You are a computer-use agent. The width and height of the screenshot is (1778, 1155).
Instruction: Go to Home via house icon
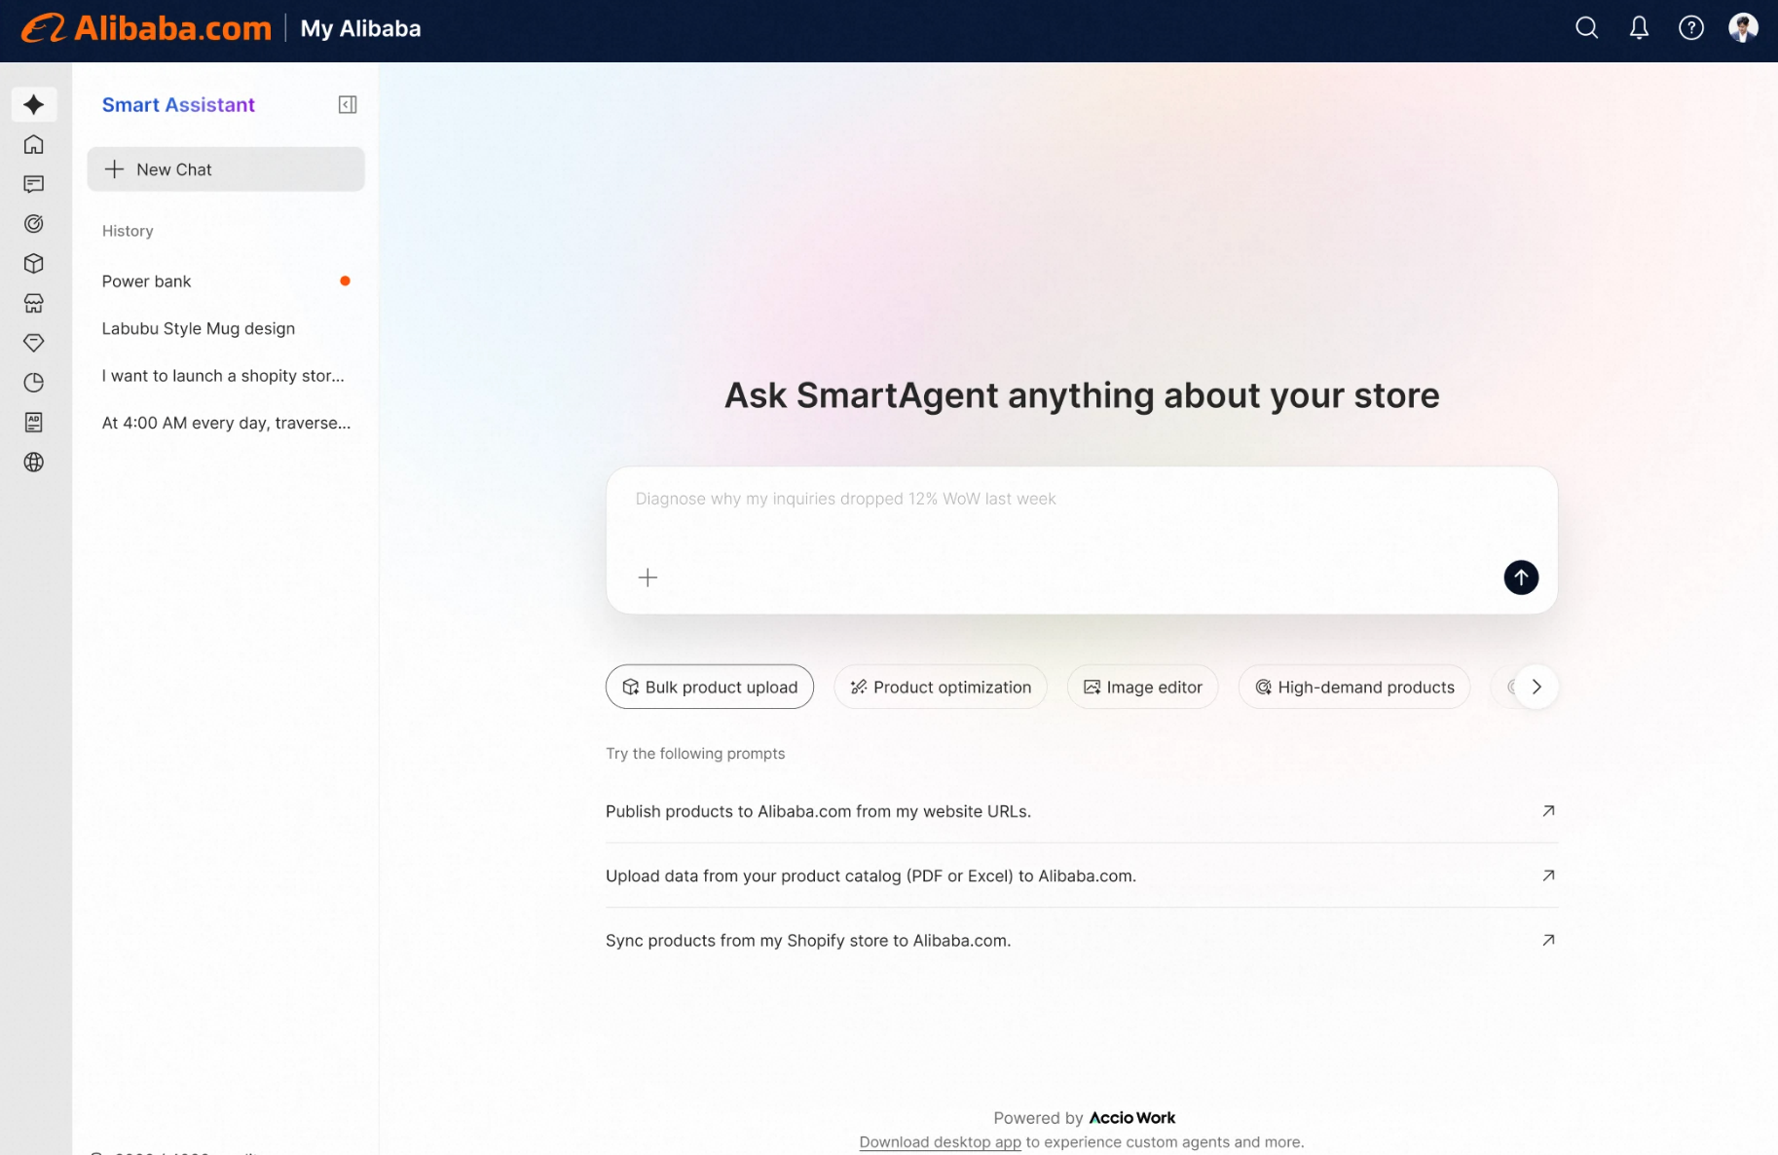point(34,144)
